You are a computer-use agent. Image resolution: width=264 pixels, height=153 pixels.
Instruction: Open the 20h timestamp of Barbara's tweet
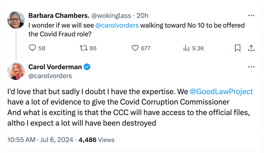pos(142,16)
